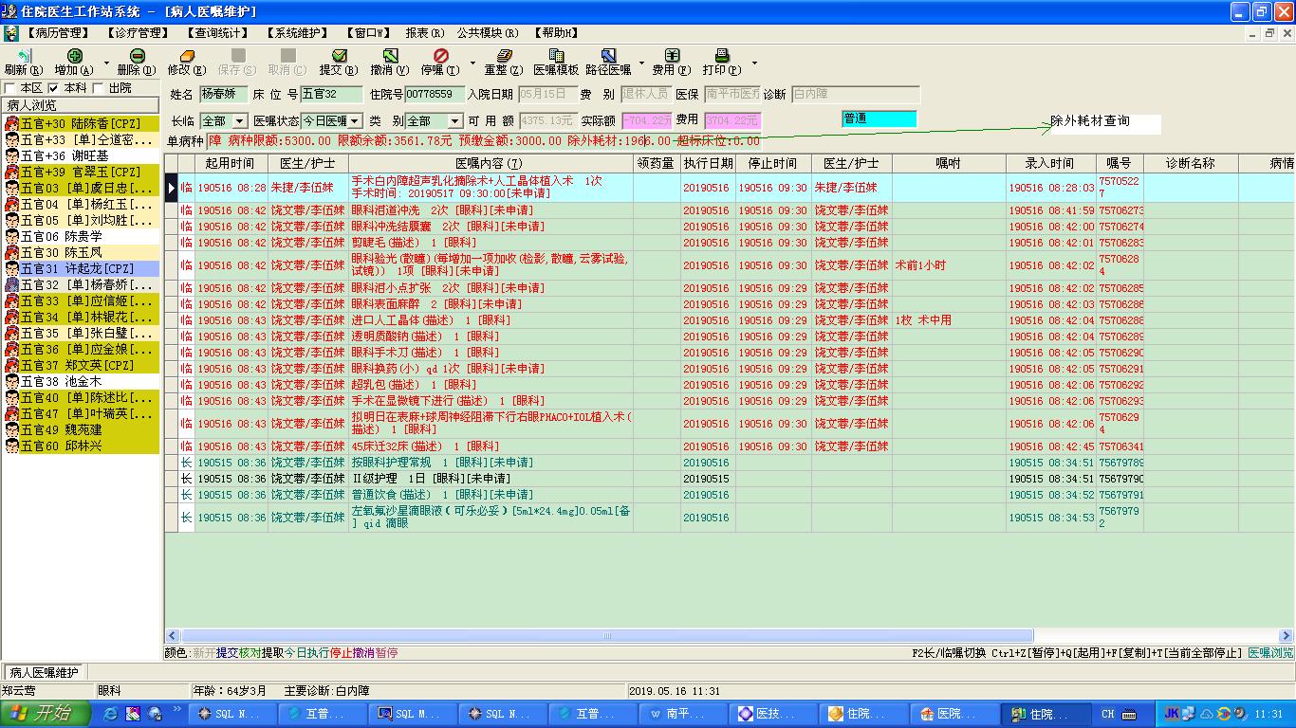Click the row indicator arrow of first order
Image resolution: width=1296 pixels, height=728 pixels.
pyautogui.click(x=172, y=188)
